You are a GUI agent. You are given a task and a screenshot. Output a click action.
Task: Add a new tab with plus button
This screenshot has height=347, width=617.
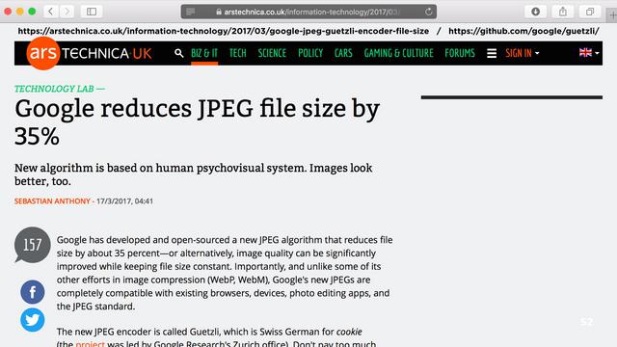coord(612,15)
